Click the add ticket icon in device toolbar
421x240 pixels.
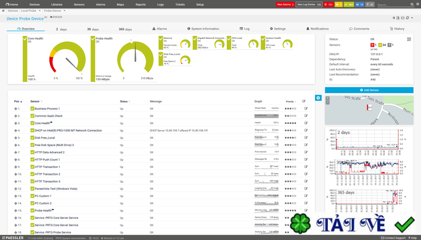point(398,18)
